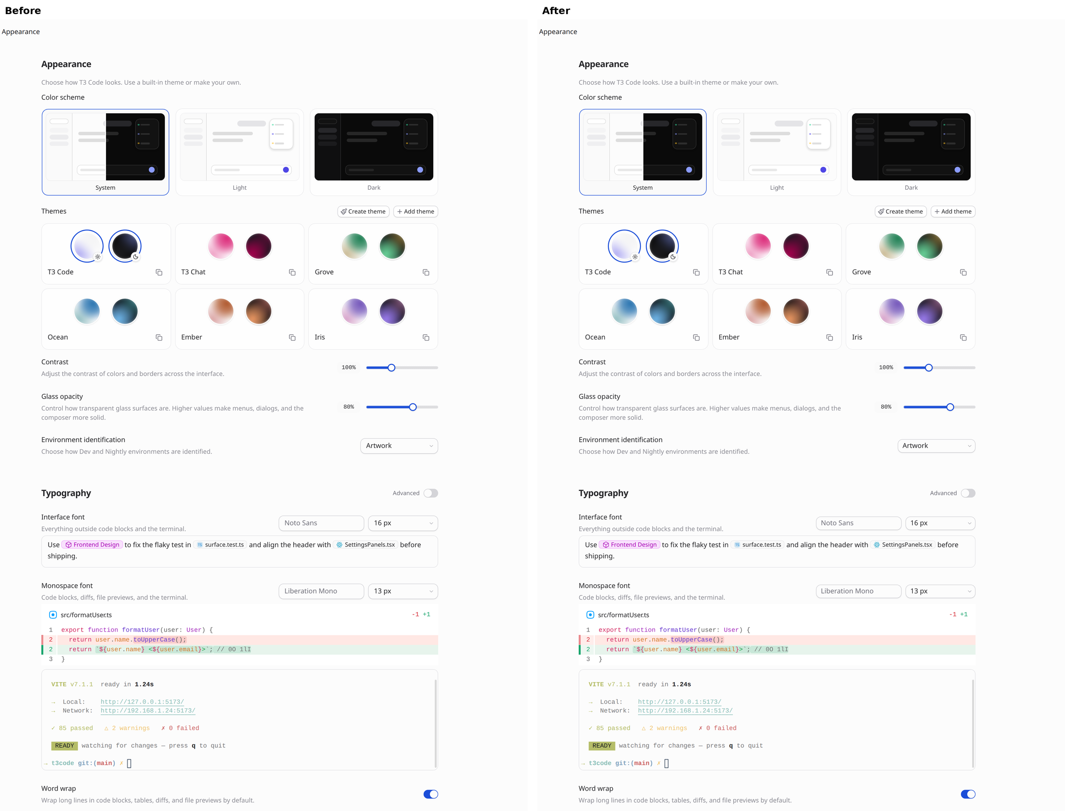The height and width of the screenshot is (811, 1065).
Task: Click Create theme button in After panel
Action: click(x=901, y=212)
